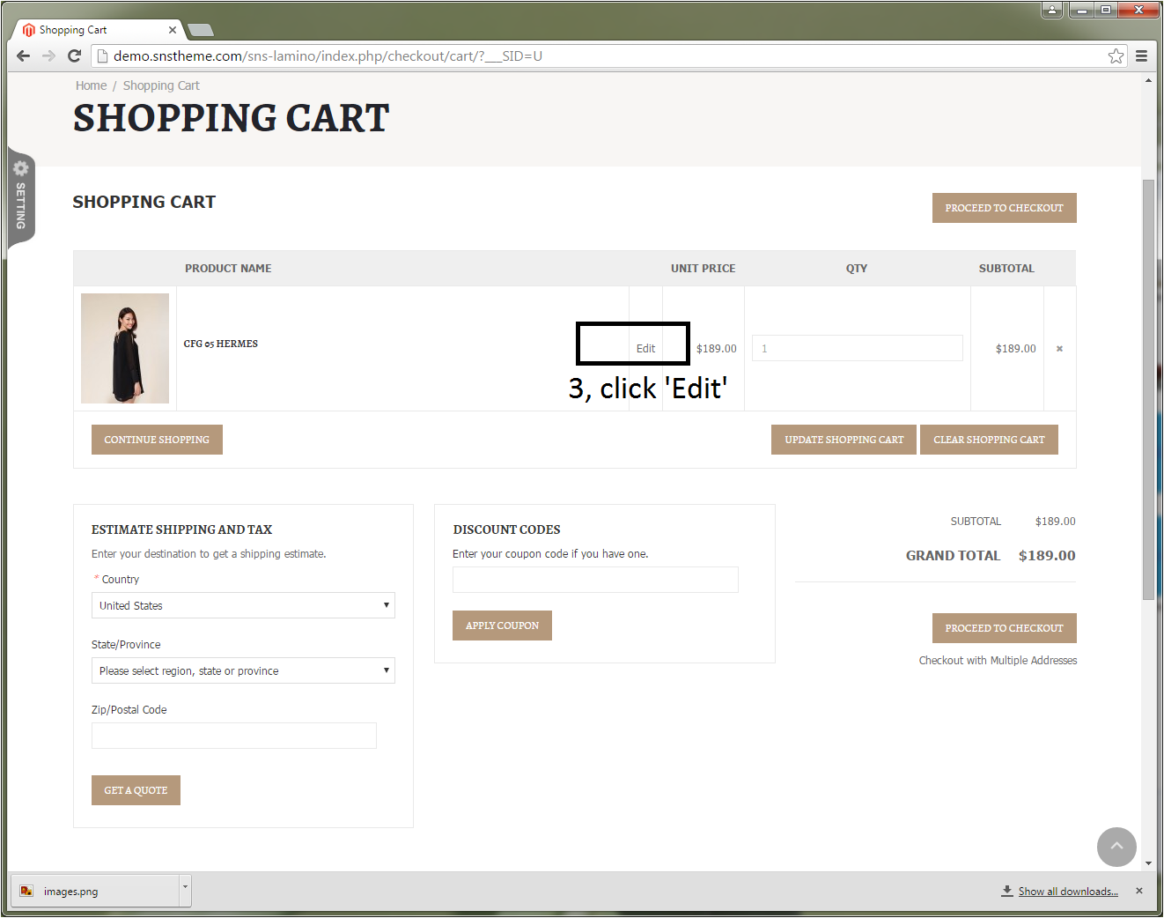
Task: Close the downloads bar
Action: pos(1139,891)
